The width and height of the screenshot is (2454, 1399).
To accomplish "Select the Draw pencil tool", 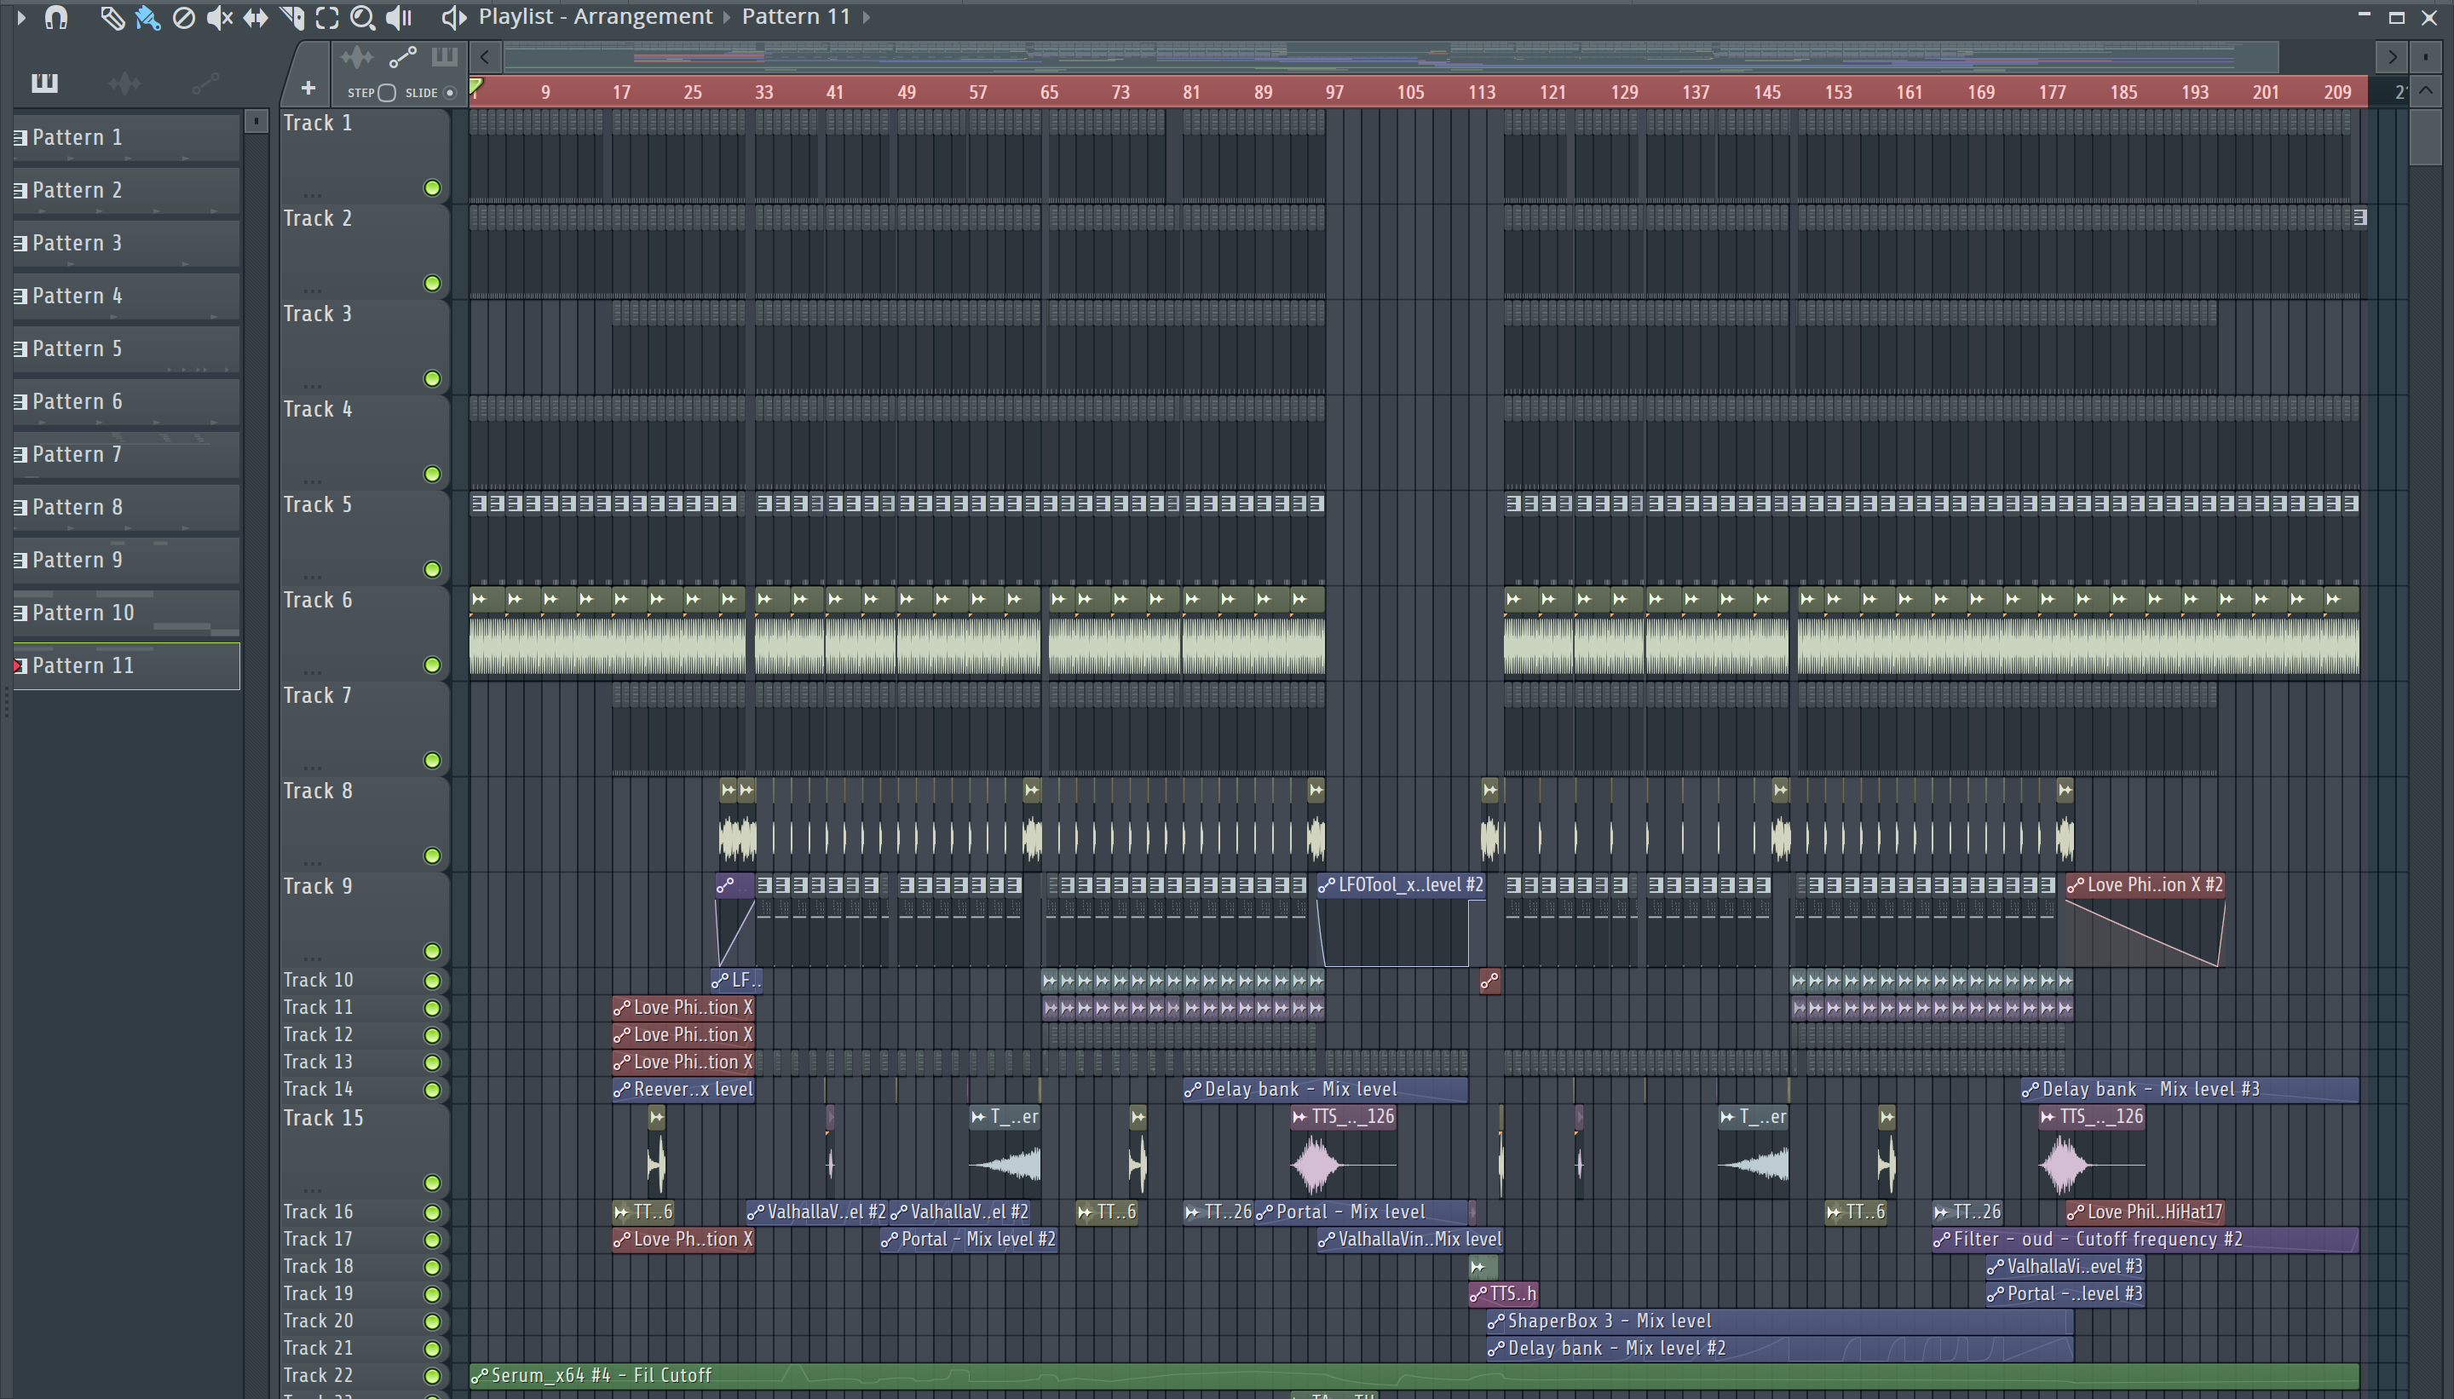I will [x=112, y=17].
